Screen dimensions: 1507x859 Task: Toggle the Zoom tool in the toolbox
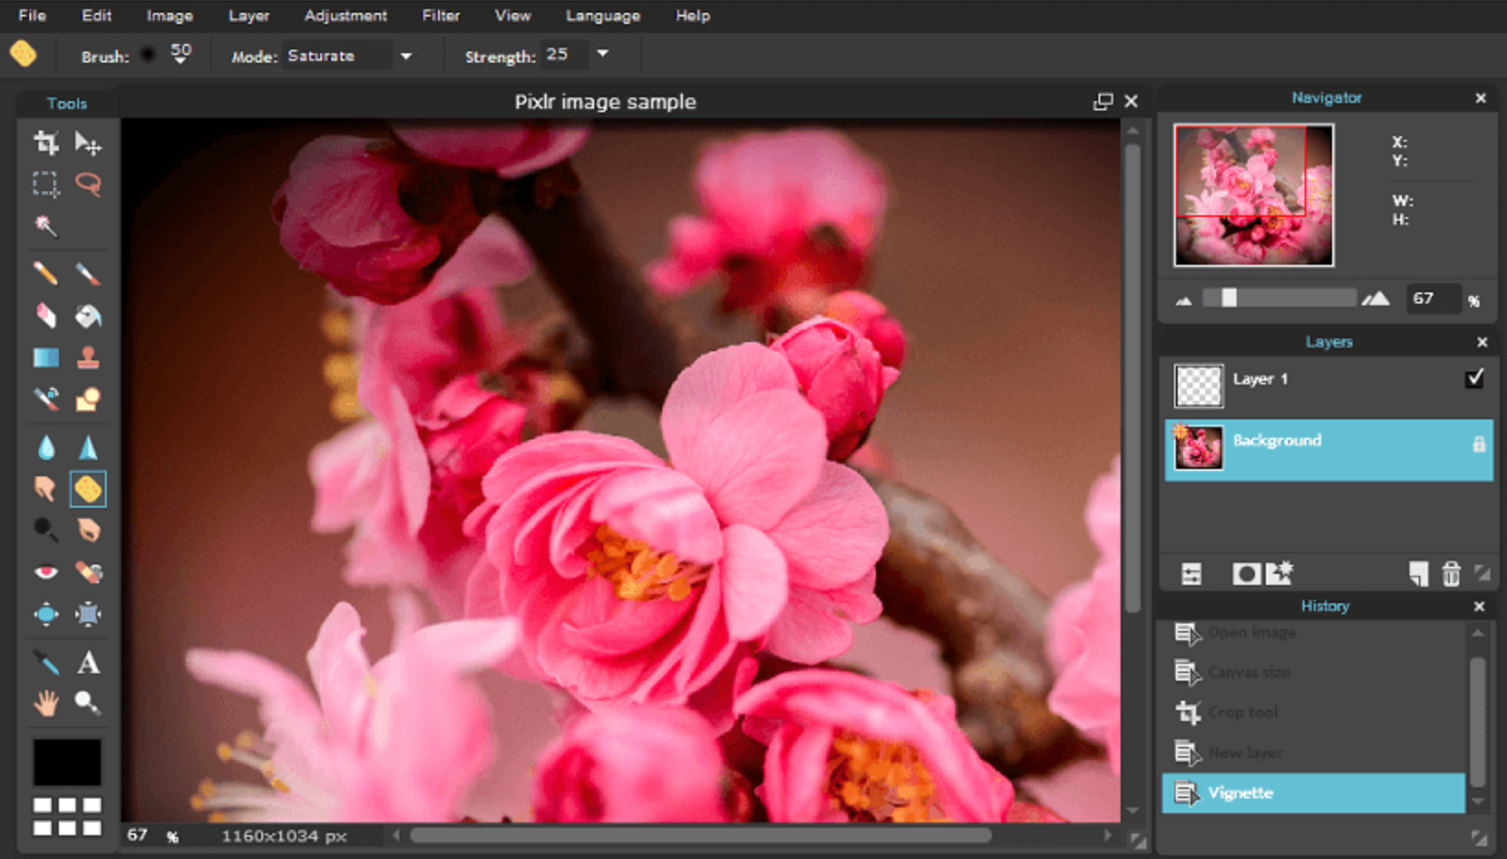click(87, 704)
